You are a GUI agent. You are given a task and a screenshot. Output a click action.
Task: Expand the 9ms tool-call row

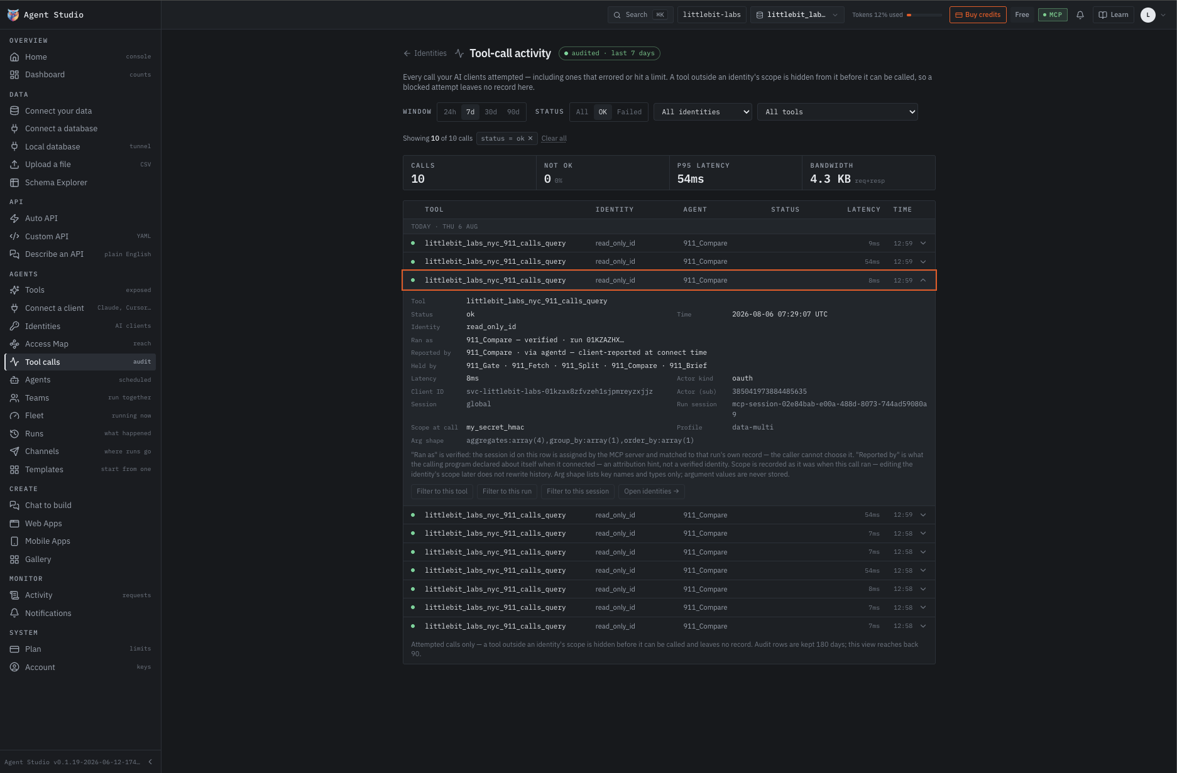click(x=669, y=243)
